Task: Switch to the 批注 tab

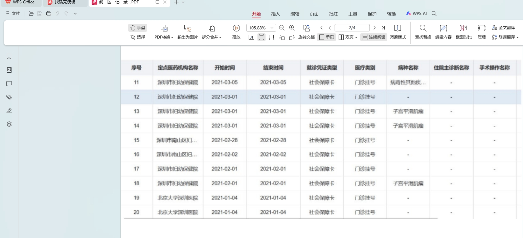Action: 334,14
